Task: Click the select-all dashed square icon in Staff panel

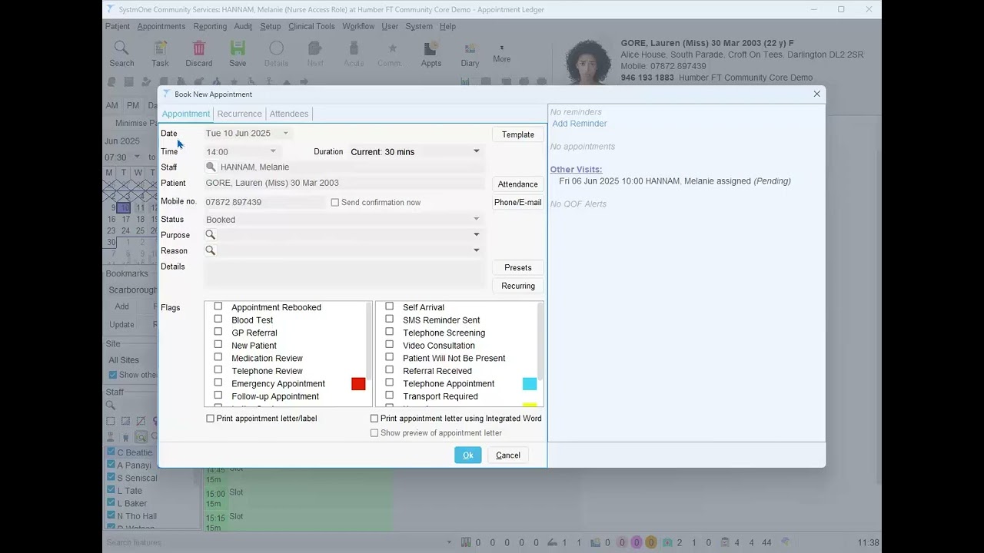Action: [x=111, y=421]
